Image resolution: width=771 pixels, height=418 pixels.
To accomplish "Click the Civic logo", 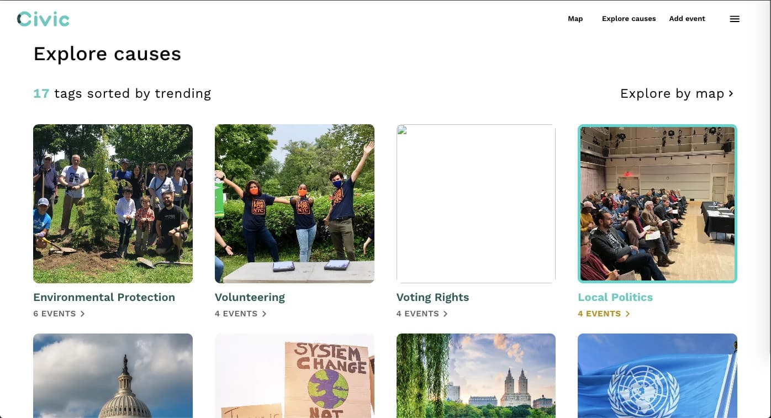I will click(43, 19).
